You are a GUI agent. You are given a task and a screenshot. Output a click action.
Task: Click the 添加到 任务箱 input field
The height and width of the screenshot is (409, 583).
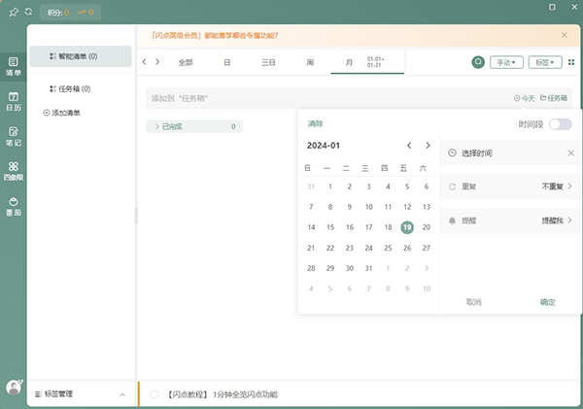321,98
